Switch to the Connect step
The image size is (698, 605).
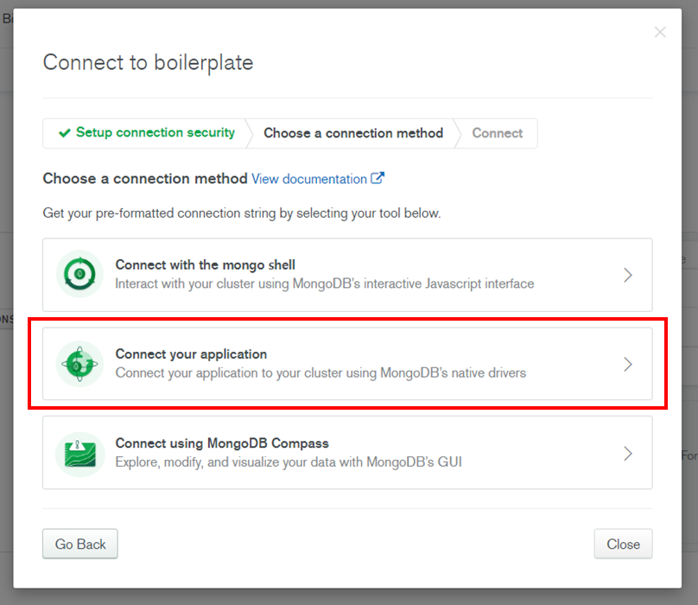(498, 133)
